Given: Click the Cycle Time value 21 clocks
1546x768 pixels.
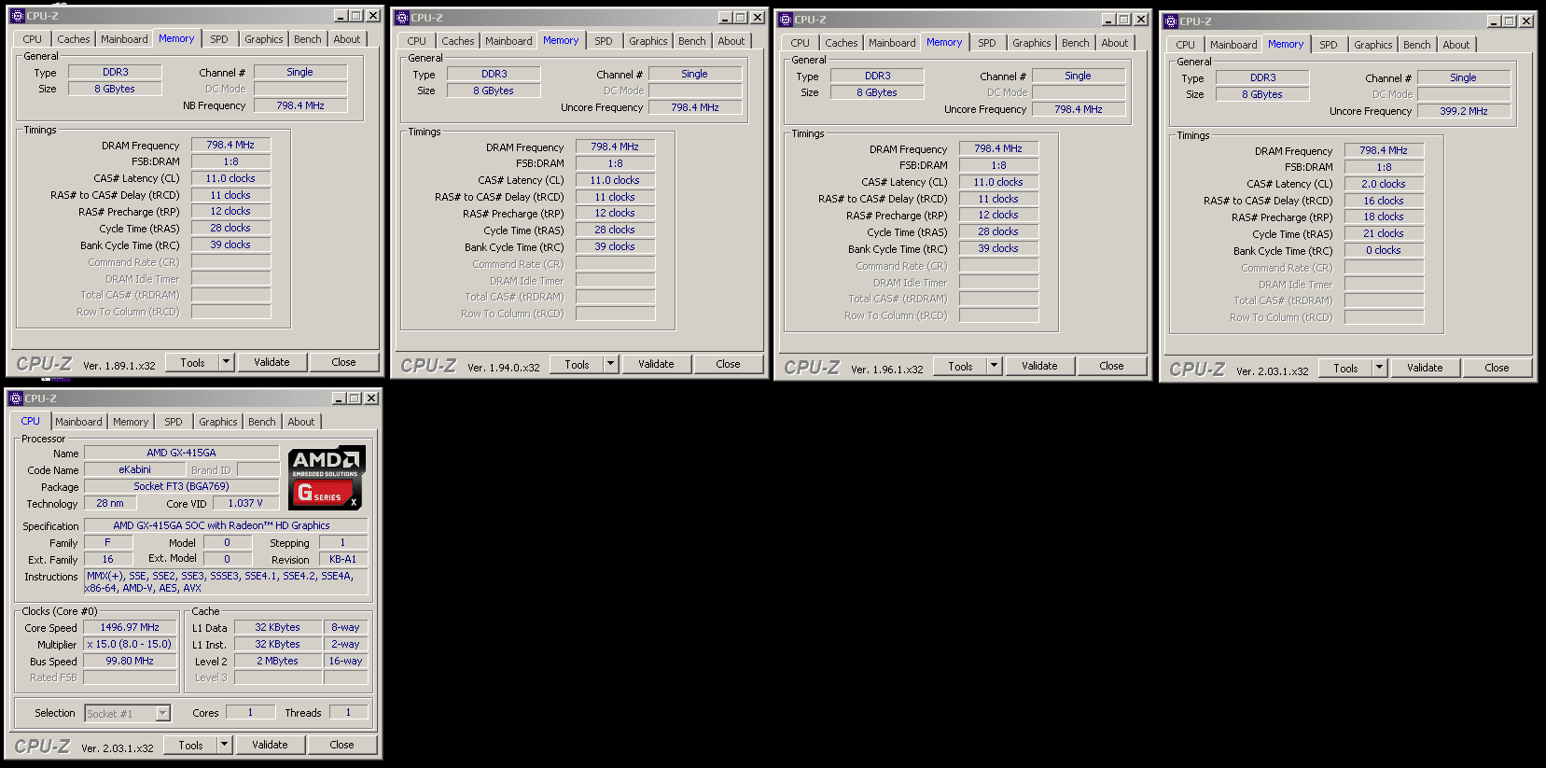Looking at the screenshot, I should tap(1384, 233).
